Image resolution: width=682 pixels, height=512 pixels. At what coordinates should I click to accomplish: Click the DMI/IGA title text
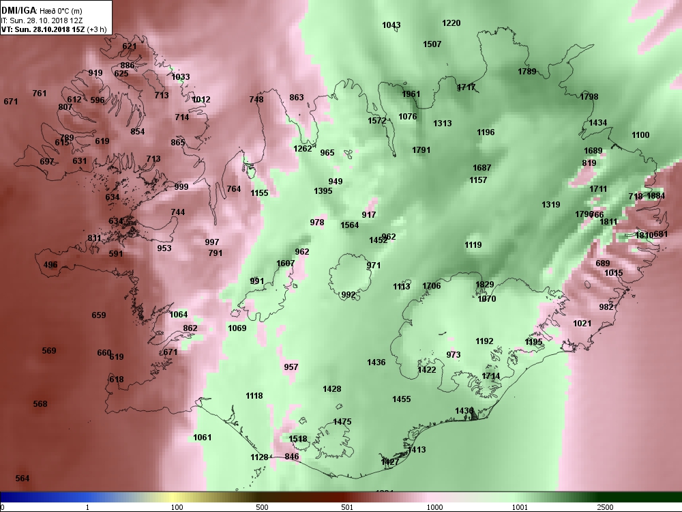click(18, 10)
